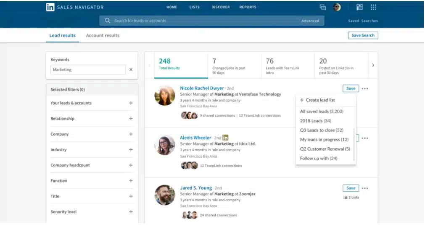This screenshot has width=425, height=237.
Task: Open the messages icon in header
Action: point(323,7)
